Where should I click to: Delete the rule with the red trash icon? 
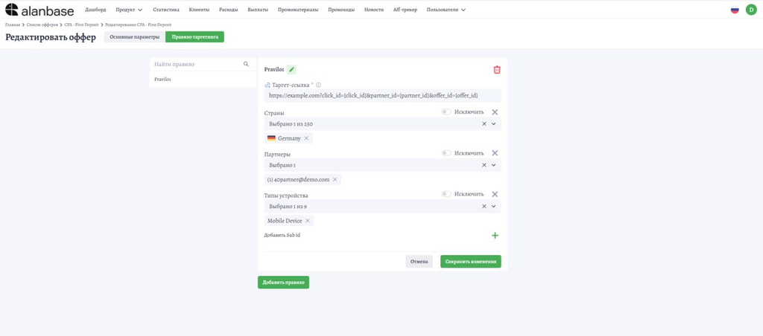497,70
